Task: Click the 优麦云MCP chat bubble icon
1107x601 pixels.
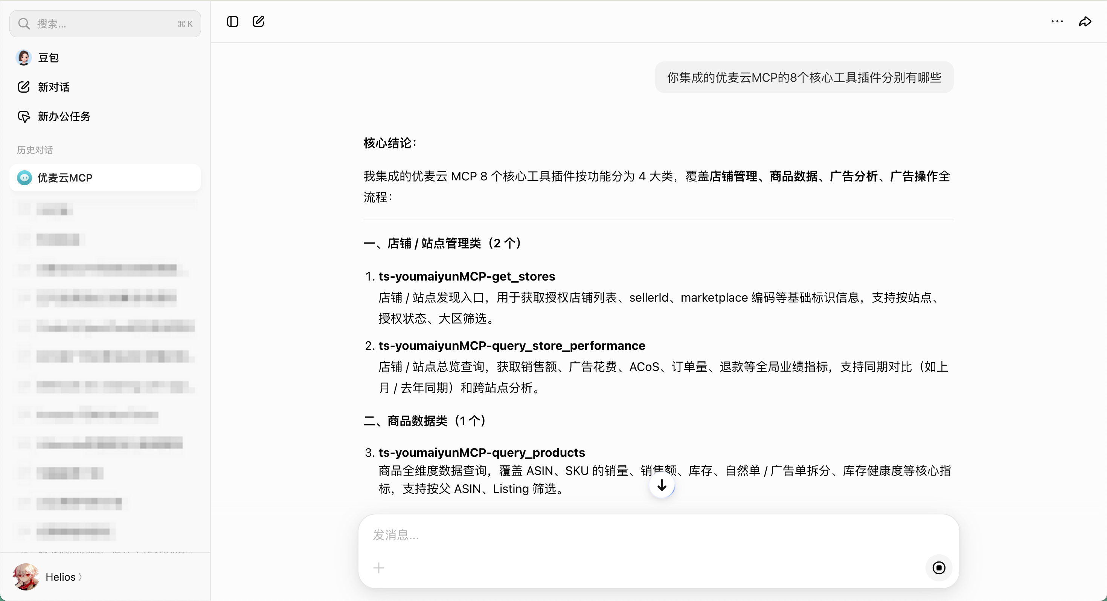Action: 24,177
